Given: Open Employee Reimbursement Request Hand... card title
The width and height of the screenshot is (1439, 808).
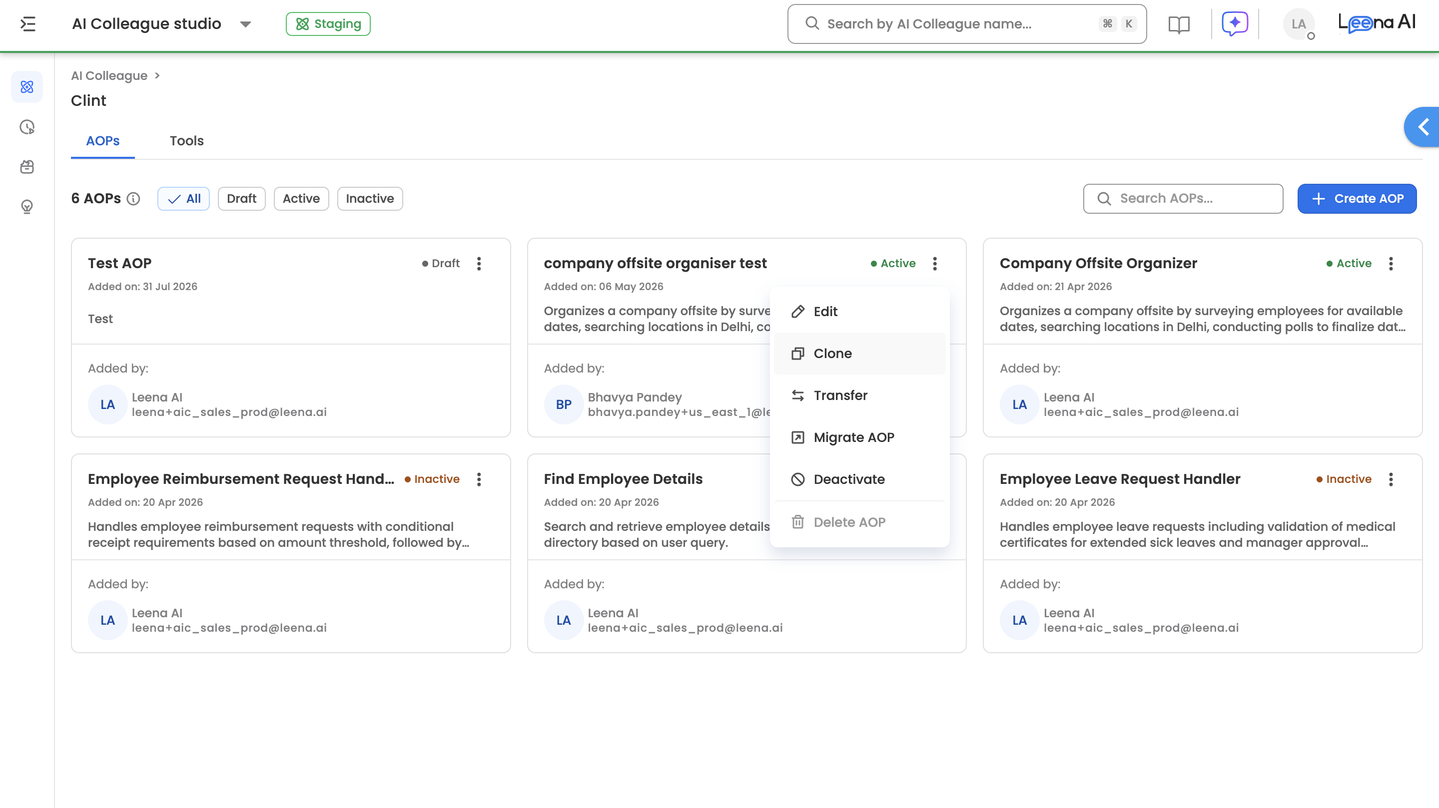Looking at the screenshot, I should click(241, 479).
